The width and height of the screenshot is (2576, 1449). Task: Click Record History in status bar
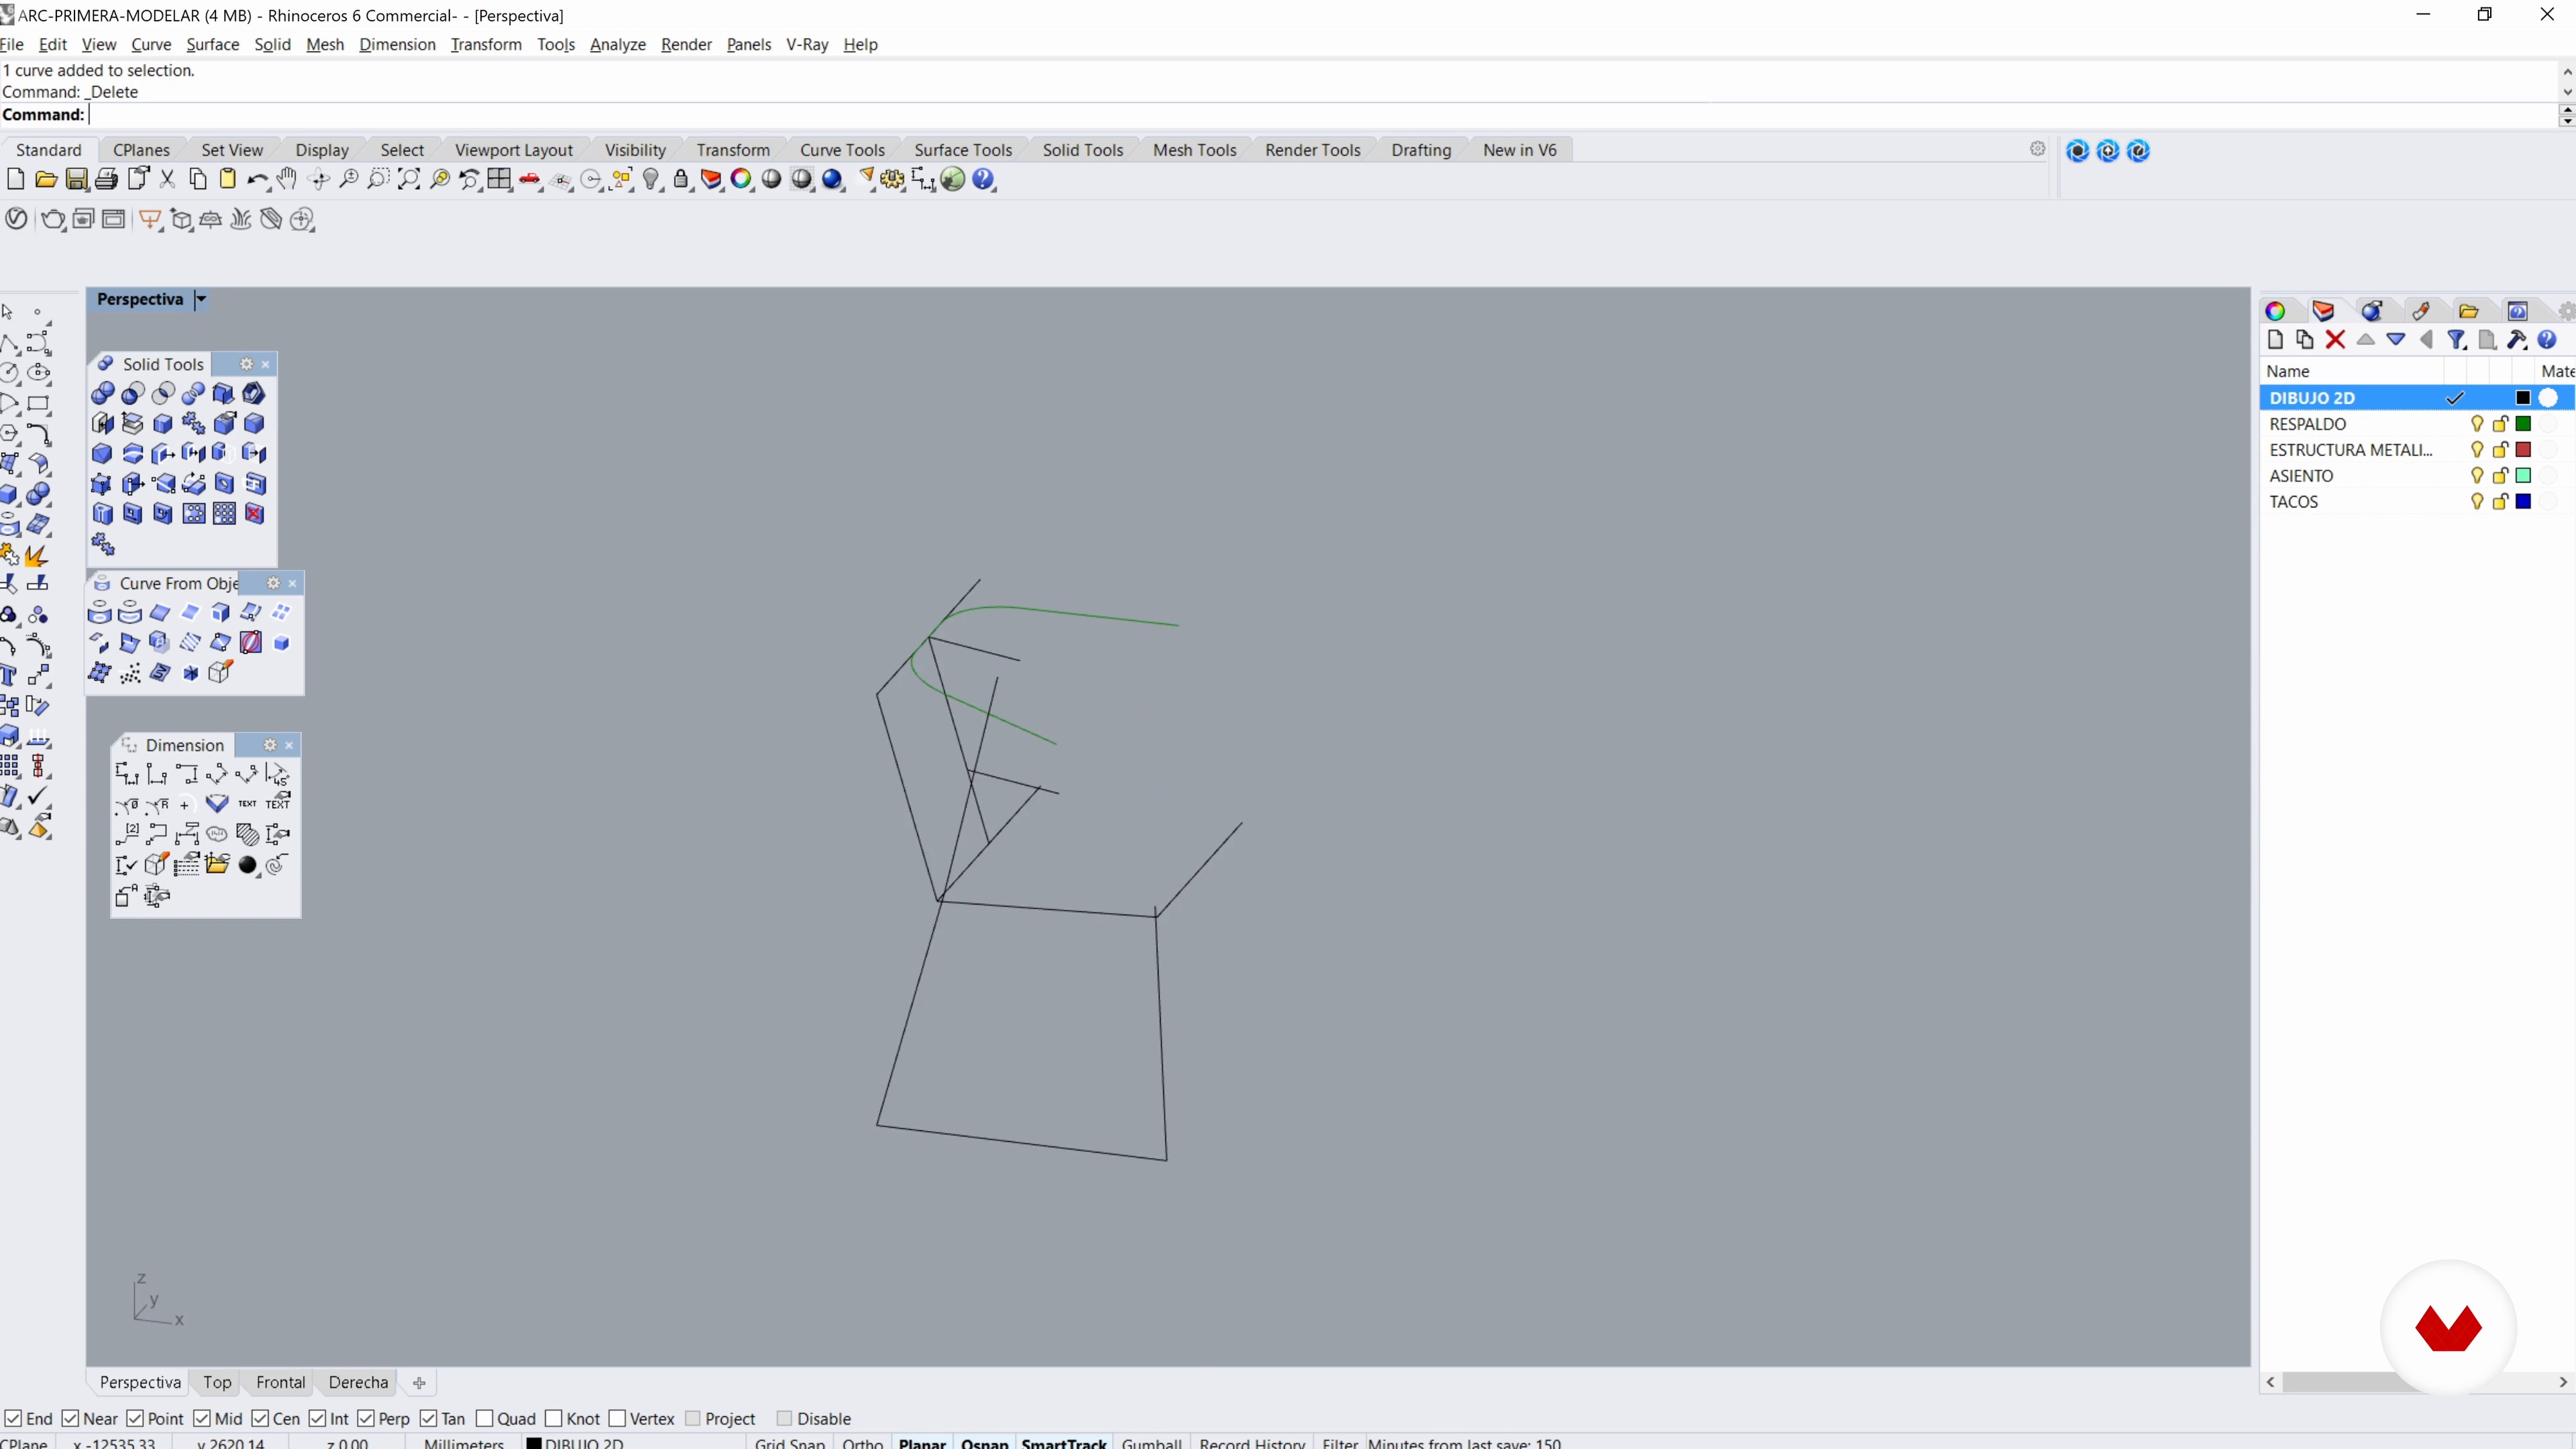[1252, 1442]
